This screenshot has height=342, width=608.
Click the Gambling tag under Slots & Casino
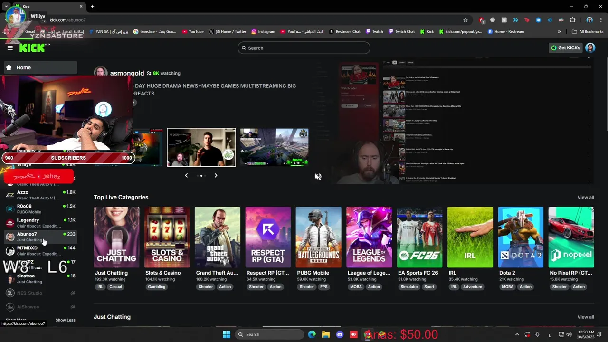(x=156, y=287)
